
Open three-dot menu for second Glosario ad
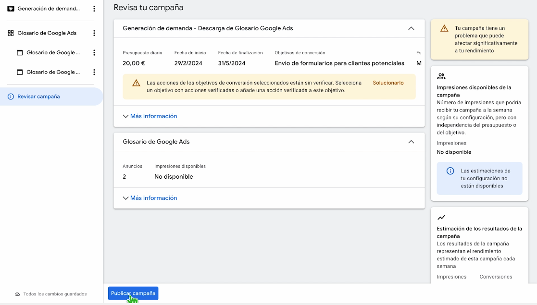[94, 72]
